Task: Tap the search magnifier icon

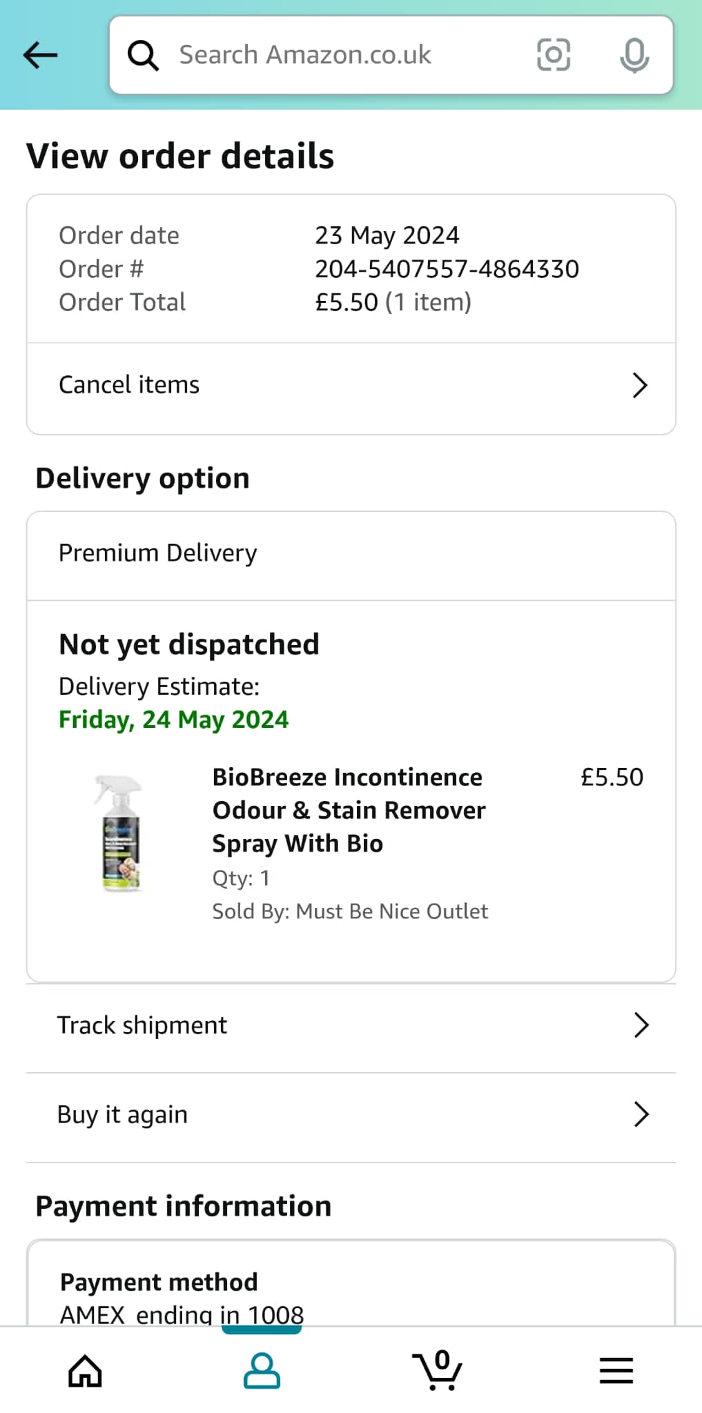Action: pos(144,55)
